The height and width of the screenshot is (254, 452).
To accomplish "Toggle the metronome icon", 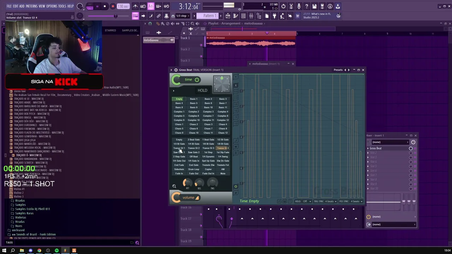I will tap(135, 6).
